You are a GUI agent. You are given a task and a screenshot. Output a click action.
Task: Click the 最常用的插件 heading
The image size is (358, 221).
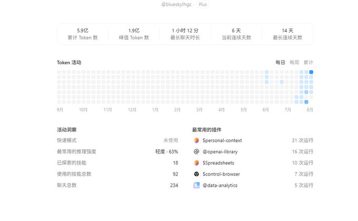point(206,130)
